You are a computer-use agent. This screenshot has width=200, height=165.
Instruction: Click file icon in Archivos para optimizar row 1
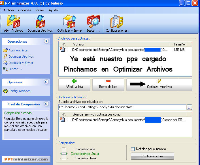tap(62, 49)
